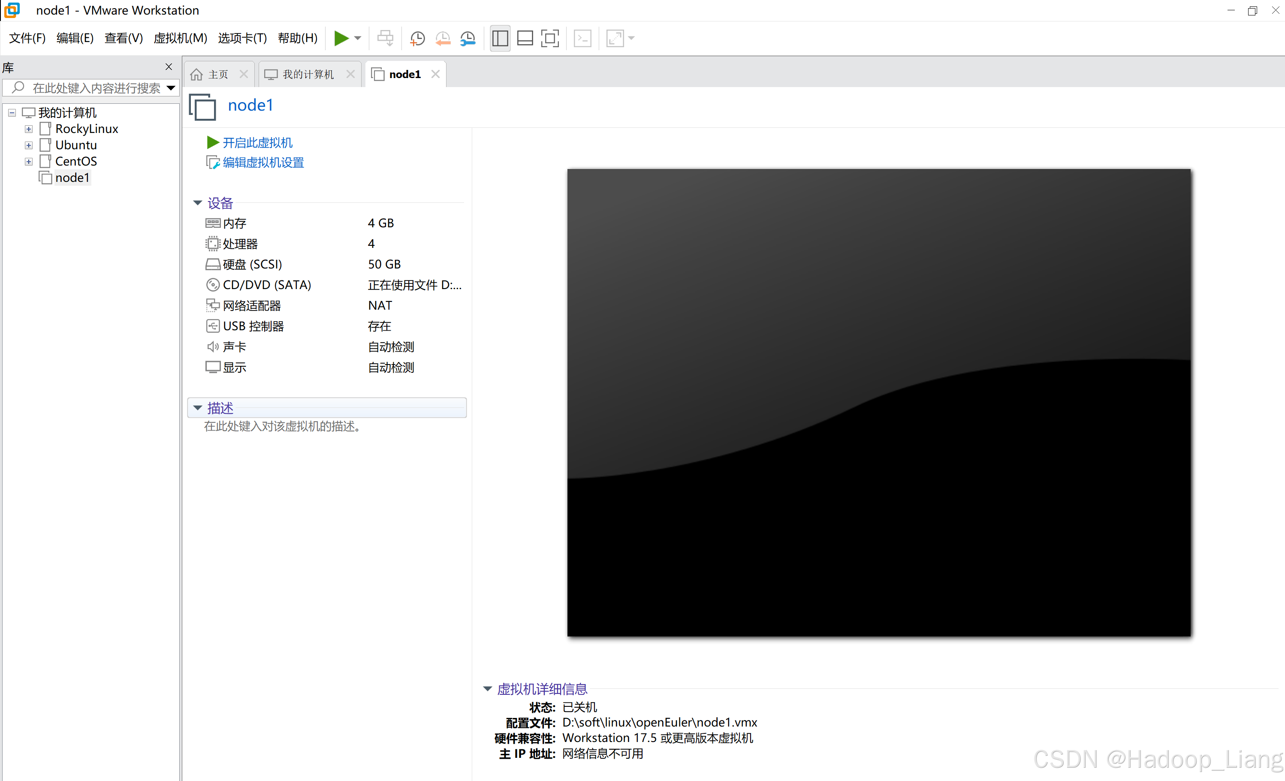The width and height of the screenshot is (1285, 781).
Task: Open the 虚拟机(M) menu
Action: 180,38
